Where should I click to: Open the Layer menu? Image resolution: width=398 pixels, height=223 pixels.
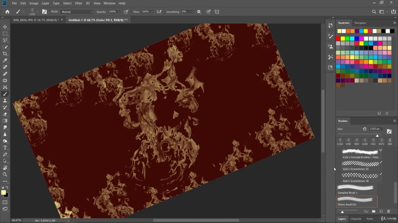[x=45, y=3]
